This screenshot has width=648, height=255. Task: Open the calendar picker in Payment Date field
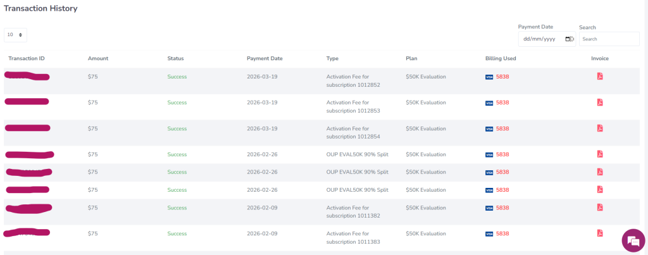(x=568, y=39)
